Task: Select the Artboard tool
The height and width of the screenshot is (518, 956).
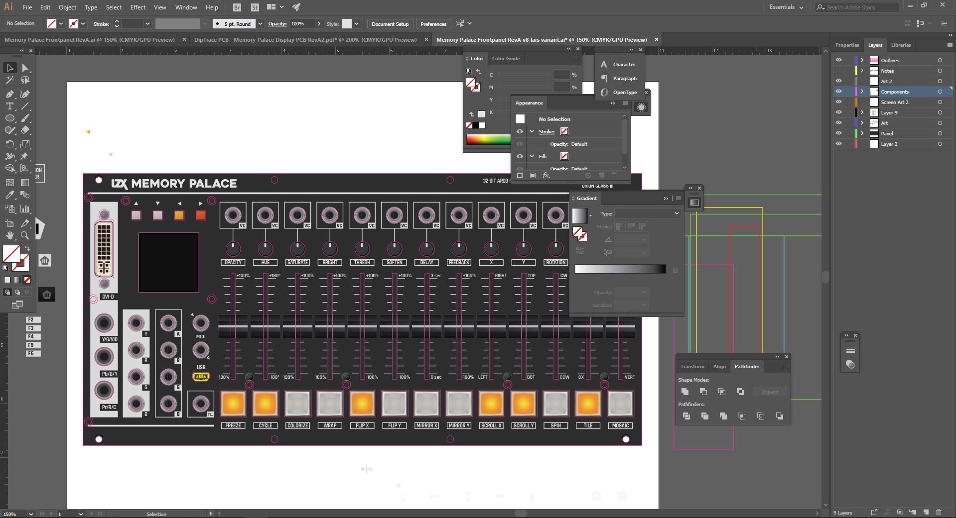Action: (x=9, y=223)
